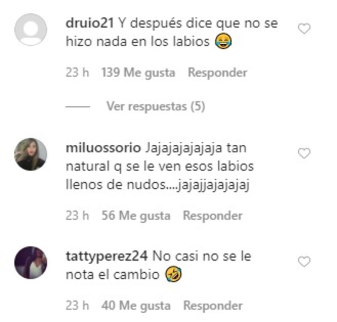Open miluossorio's profile picture
This screenshot has width=337, height=322.
coord(31,154)
